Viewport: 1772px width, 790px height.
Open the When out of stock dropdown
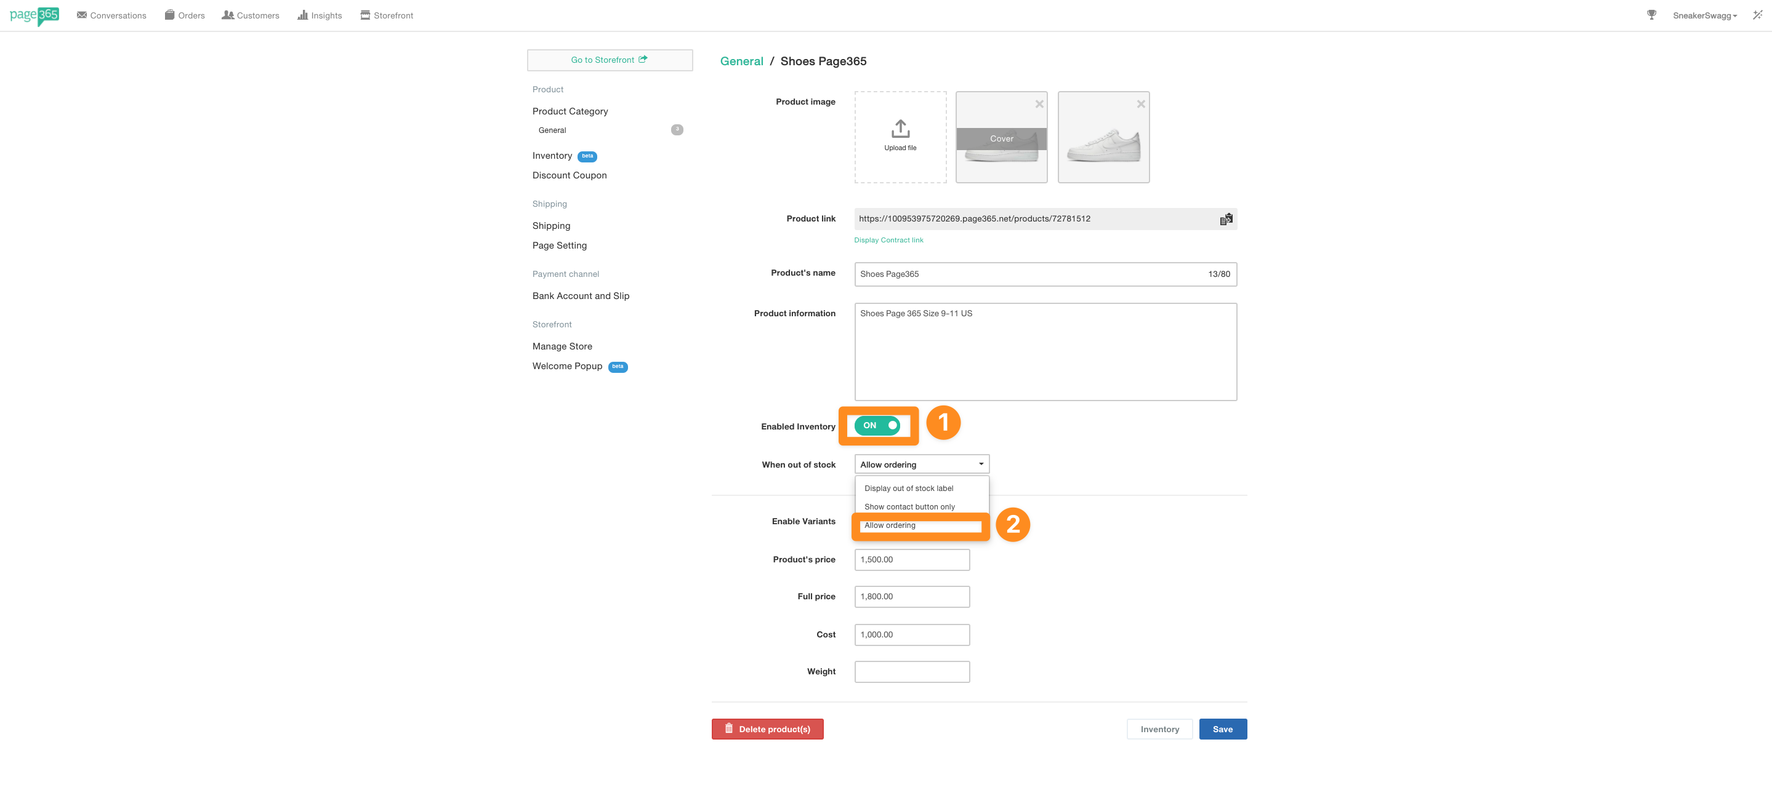[921, 464]
